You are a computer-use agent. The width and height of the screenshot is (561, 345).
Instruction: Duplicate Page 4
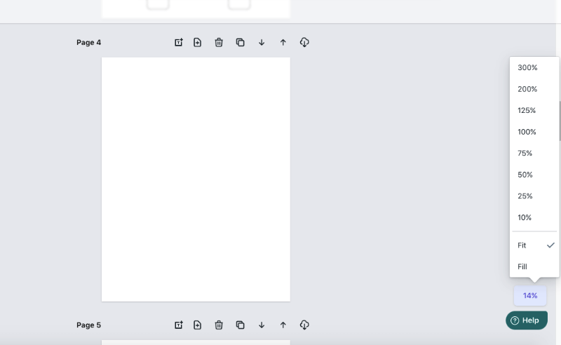240,42
